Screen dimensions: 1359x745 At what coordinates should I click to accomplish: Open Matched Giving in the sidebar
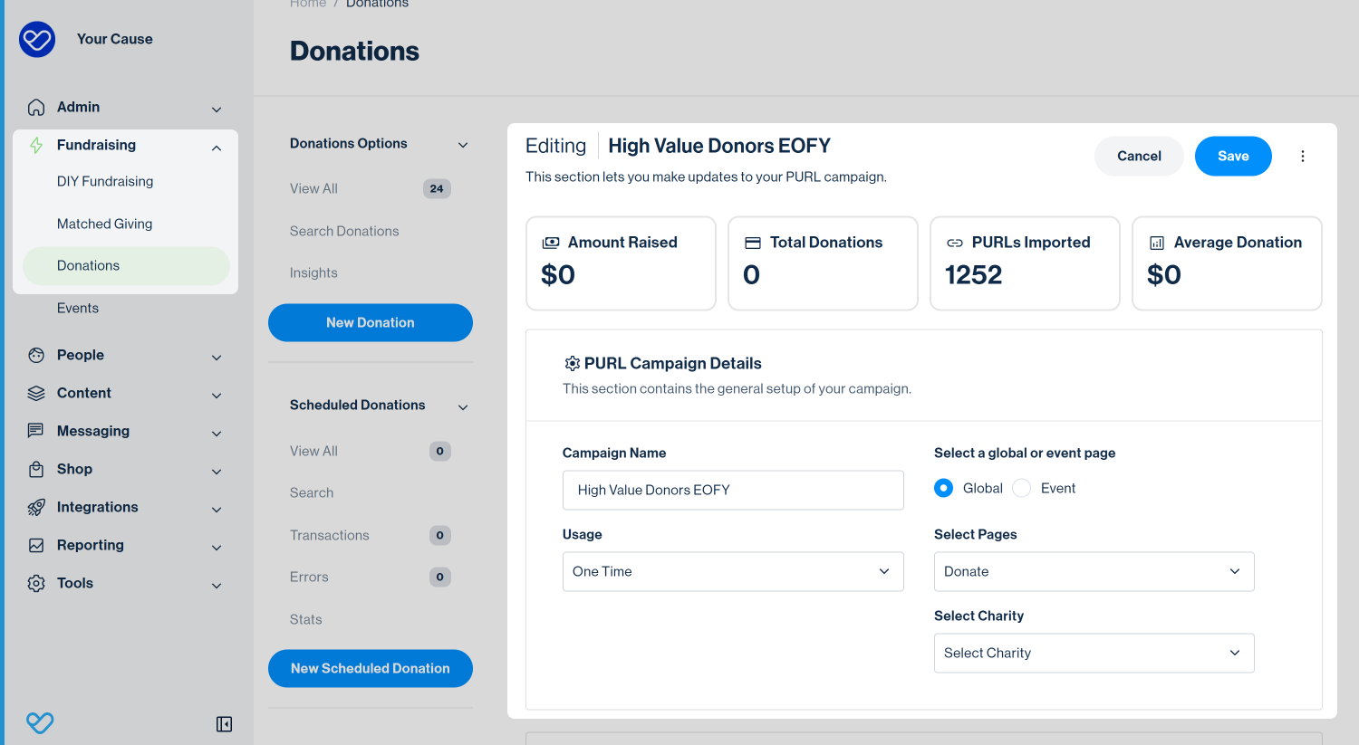[x=105, y=224]
